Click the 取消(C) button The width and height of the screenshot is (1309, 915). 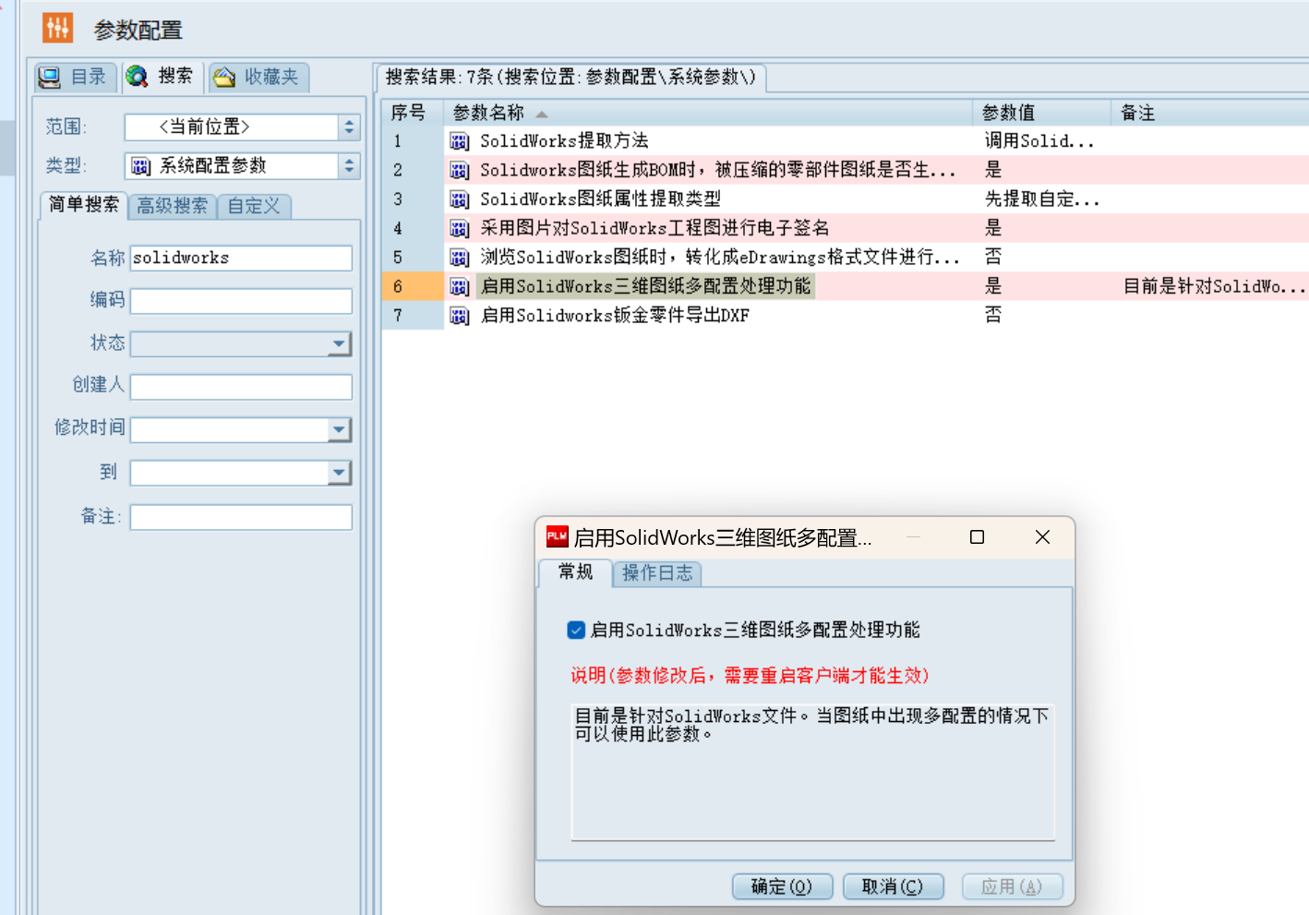[x=893, y=886]
